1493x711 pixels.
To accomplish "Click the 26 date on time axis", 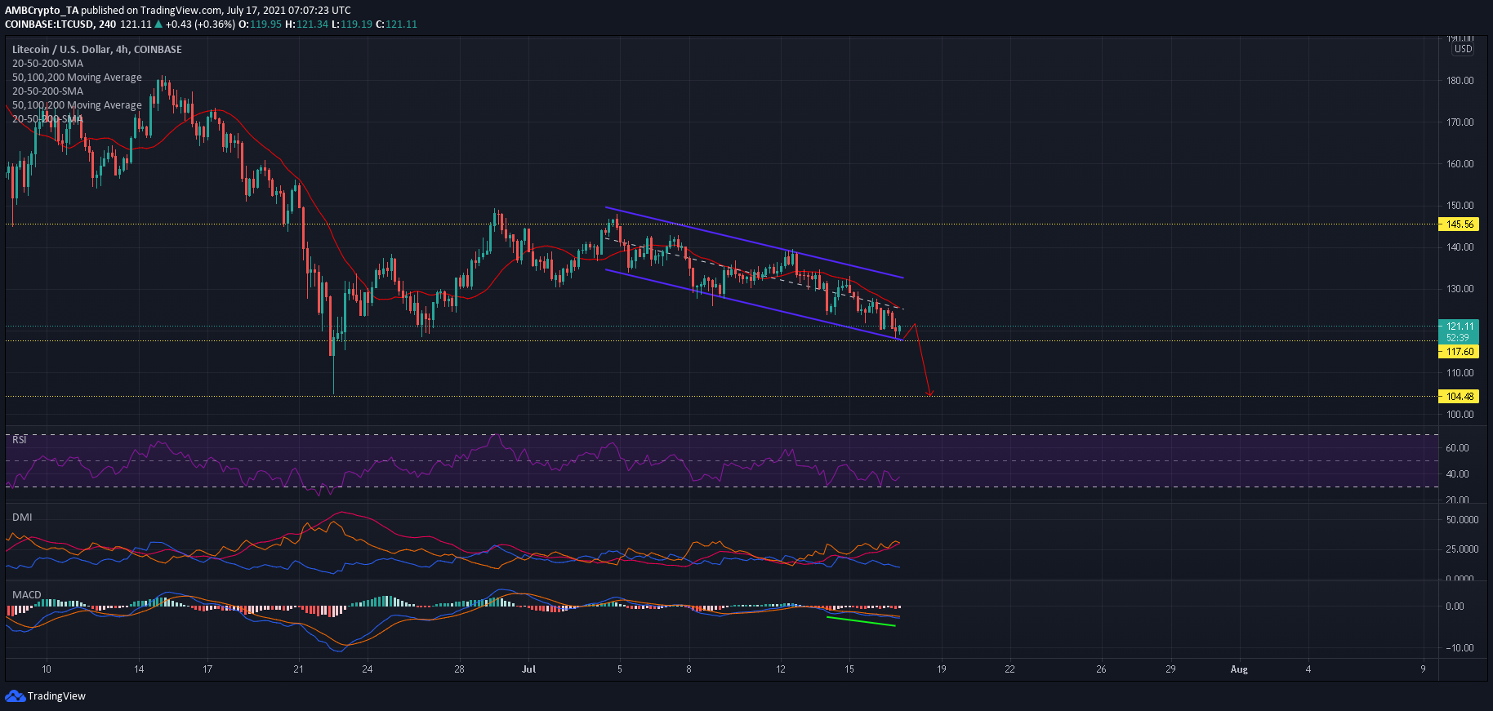I will (x=1101, y=669).
